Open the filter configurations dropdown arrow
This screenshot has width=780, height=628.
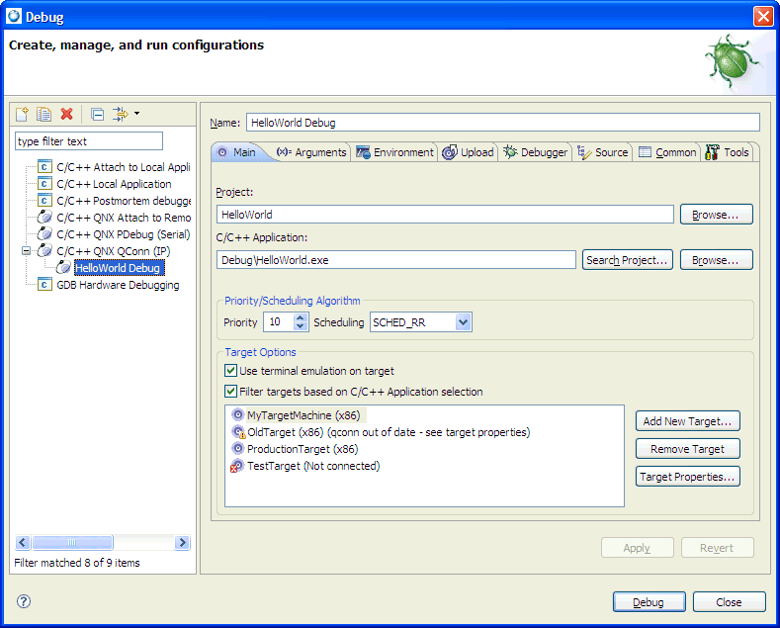(x=136, y=114)
